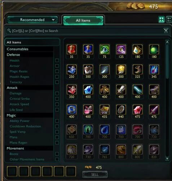The height and width of the screenshot is (181, 172).
Task: Select the Sapphire Crystal item costing 400
Action: click(x=88, y=89)
